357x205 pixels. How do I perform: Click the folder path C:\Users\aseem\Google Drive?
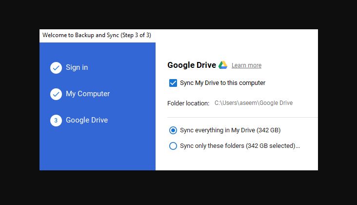(x=254, y=103)
